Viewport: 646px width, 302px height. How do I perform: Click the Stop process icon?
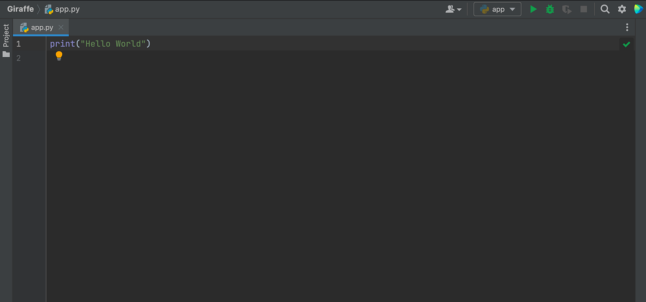point(583,9)
